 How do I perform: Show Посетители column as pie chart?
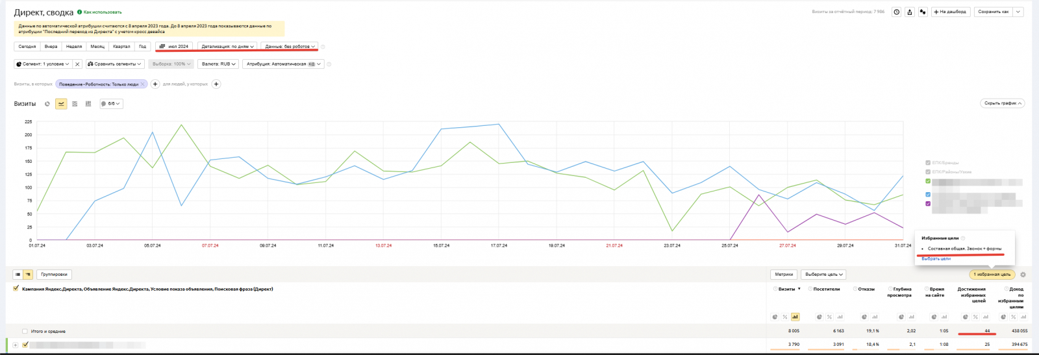point(820,317)
